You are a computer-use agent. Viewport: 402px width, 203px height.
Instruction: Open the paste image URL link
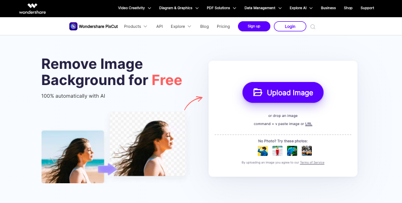(308, 124)
